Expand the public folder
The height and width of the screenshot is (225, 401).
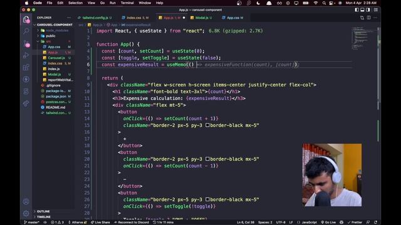point(51,36)
